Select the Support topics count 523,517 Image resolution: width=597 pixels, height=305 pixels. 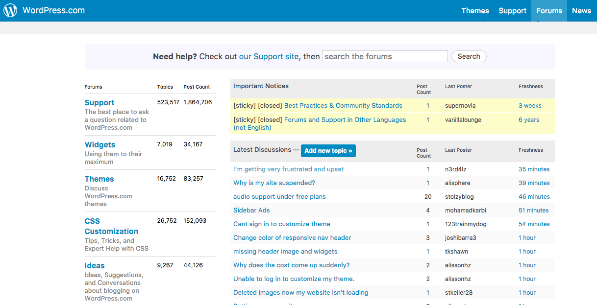[168, 102]
